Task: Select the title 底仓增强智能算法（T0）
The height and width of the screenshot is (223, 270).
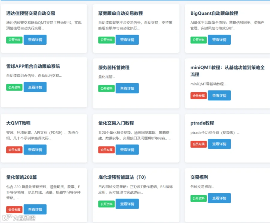Action: (122, 177)
